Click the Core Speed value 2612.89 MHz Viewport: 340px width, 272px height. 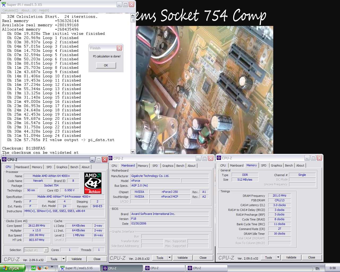coord(37,226)
